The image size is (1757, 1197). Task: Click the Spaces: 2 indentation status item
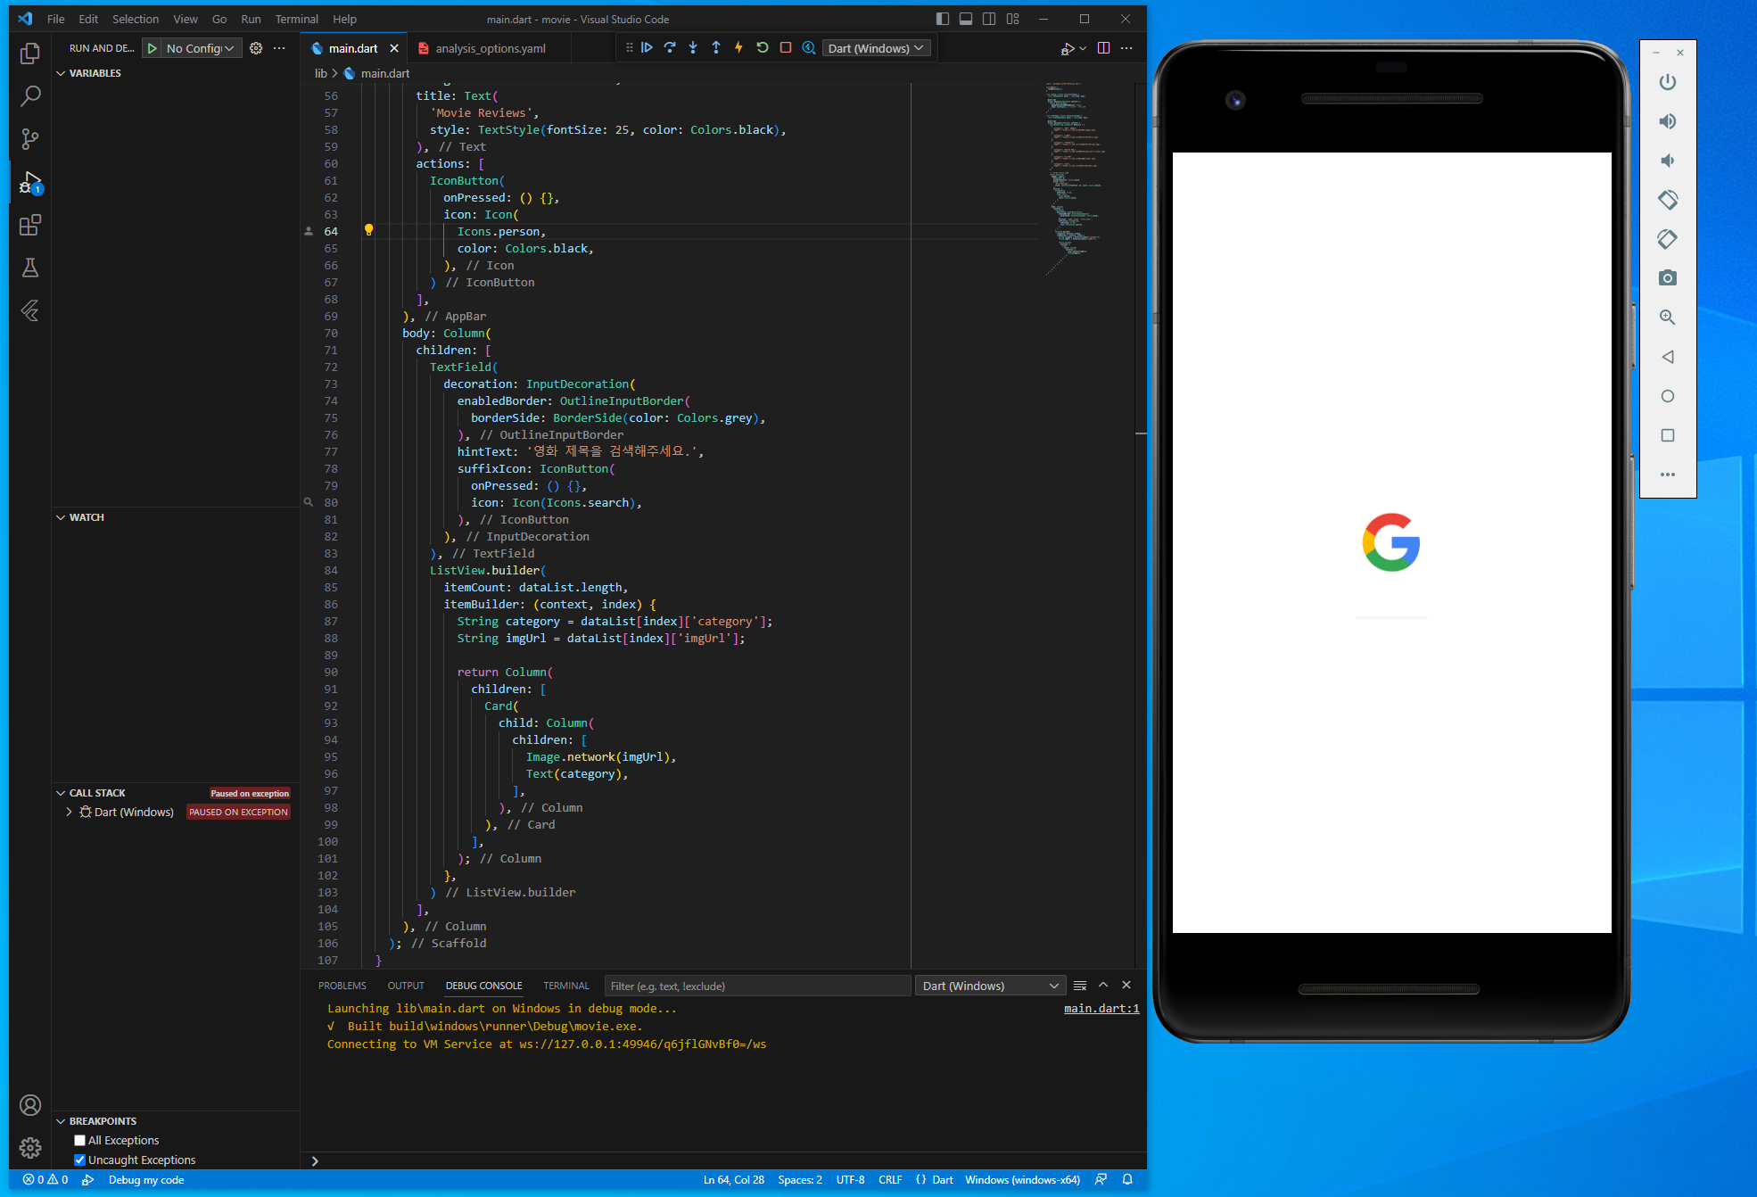click(800, 1179)
